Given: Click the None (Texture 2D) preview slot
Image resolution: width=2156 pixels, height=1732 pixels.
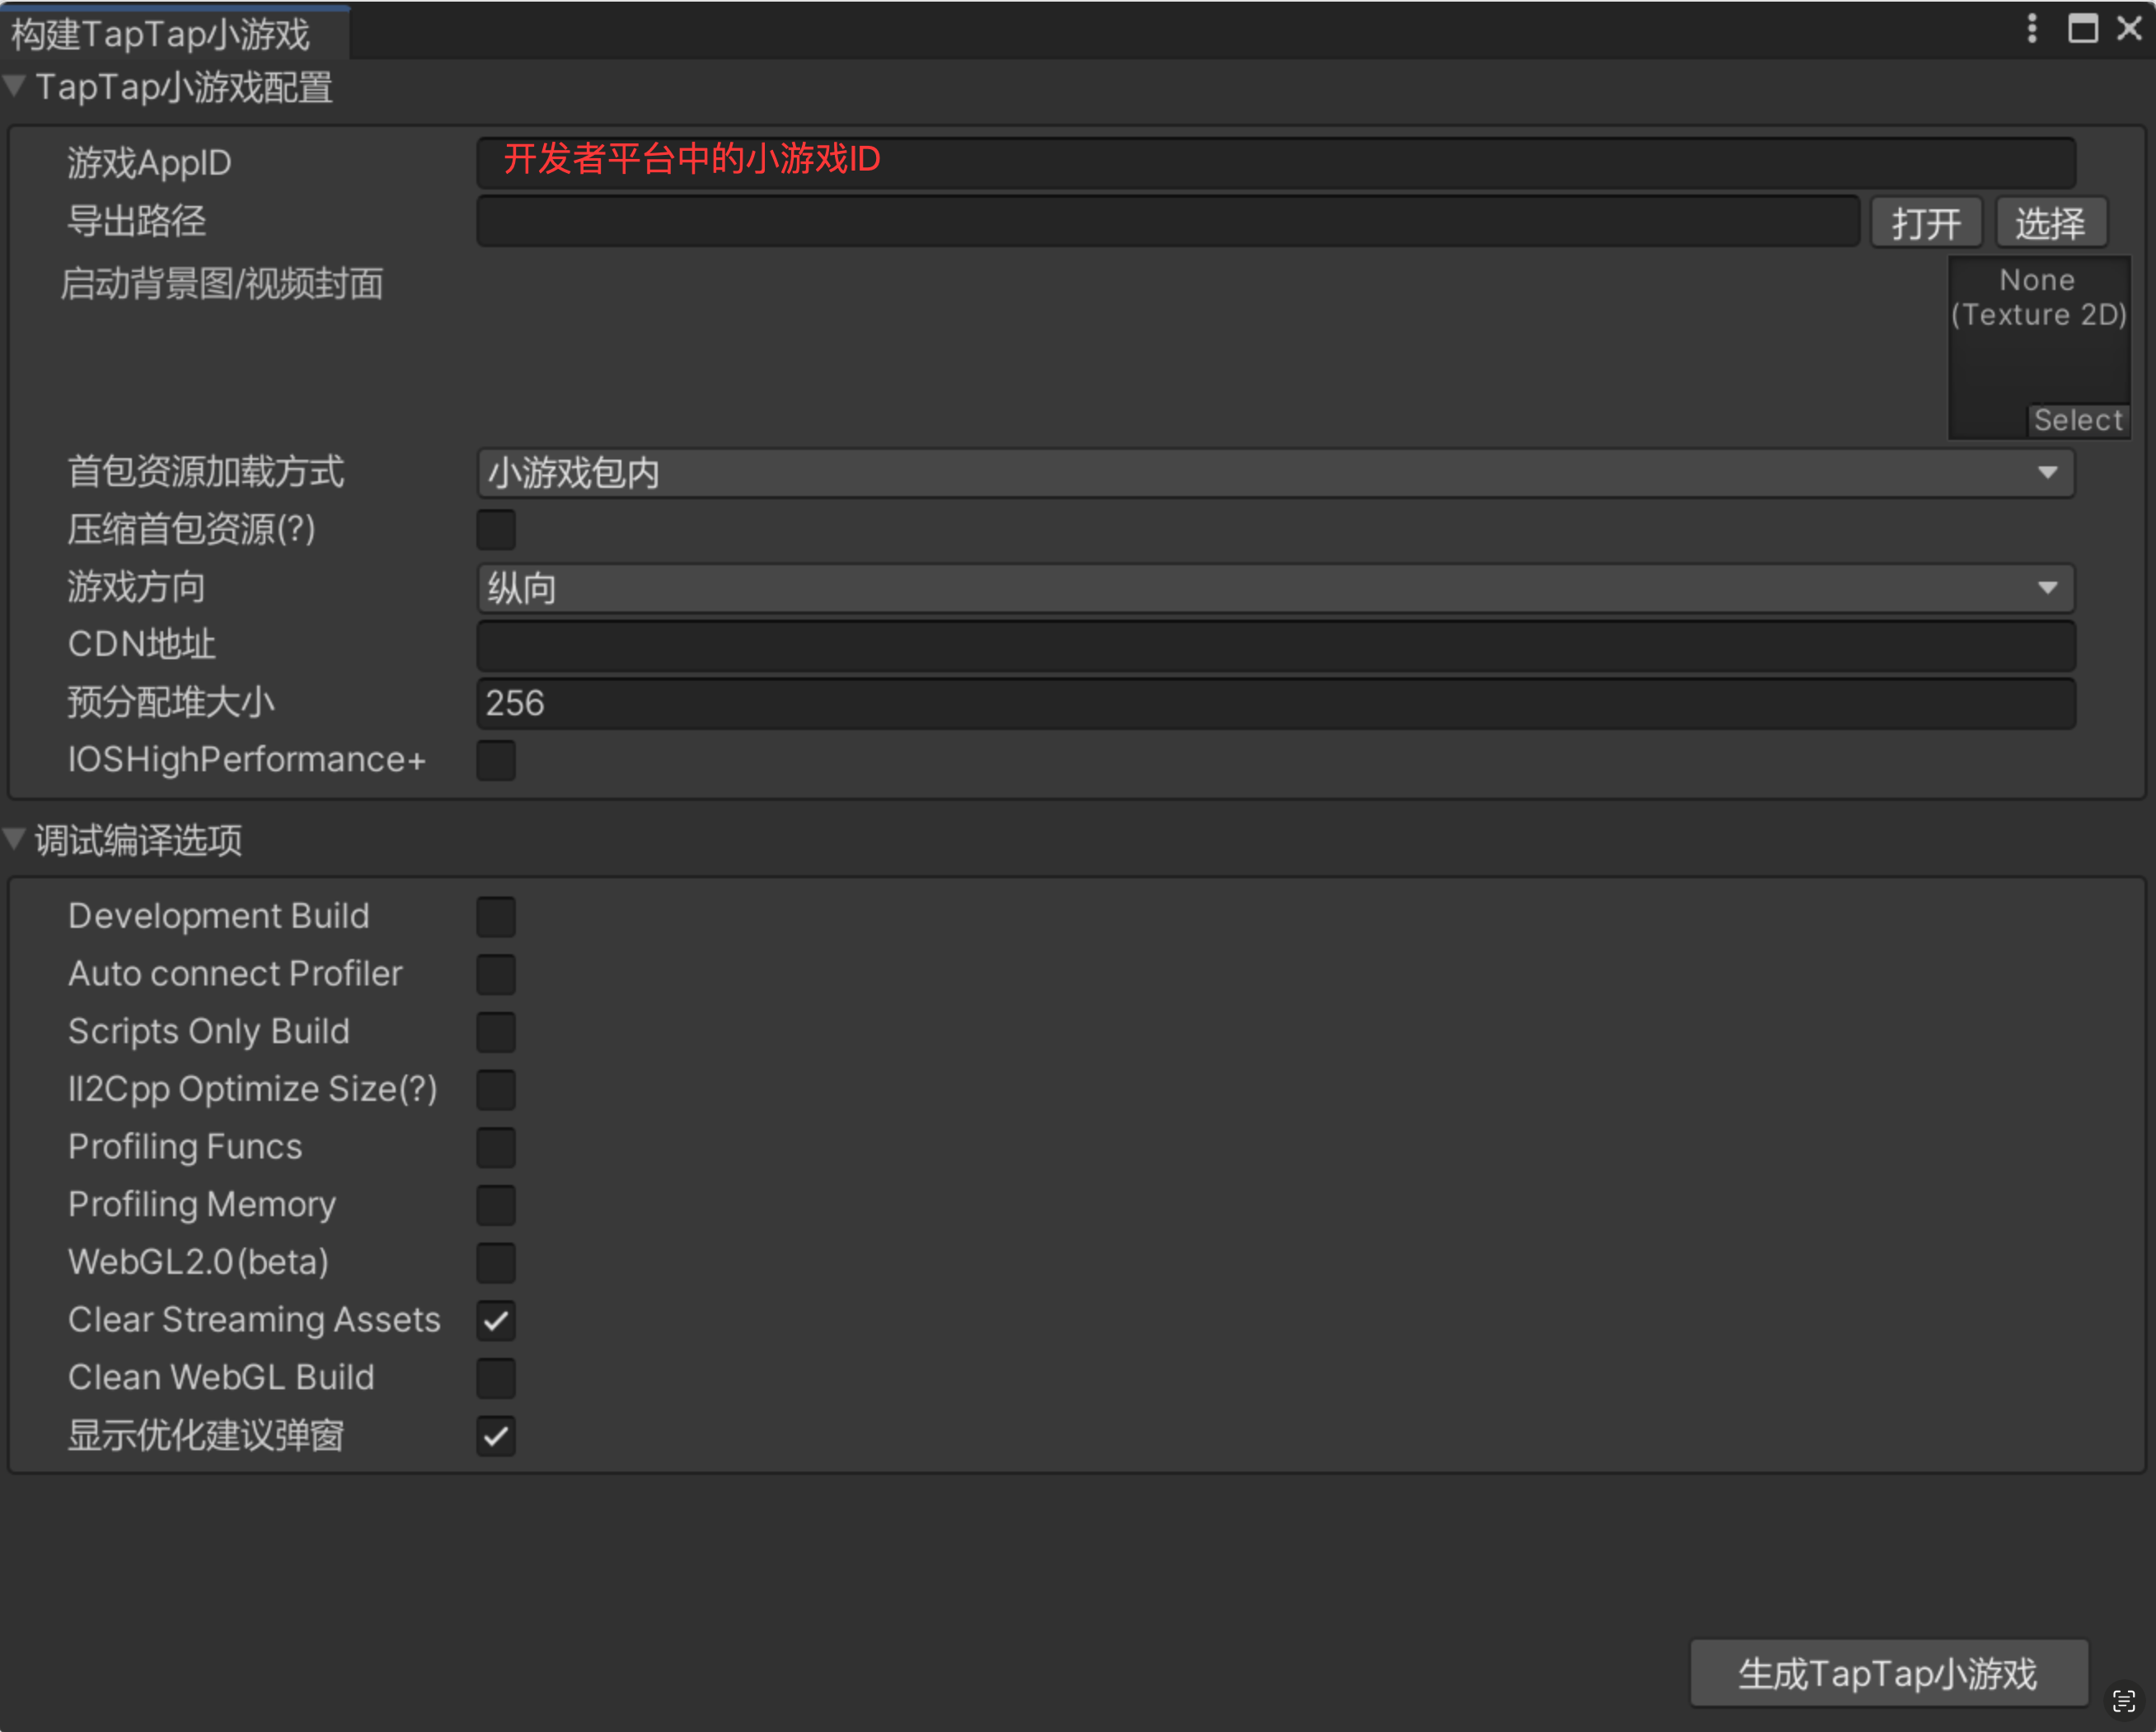Looking at the screenshot, I should coord(2038,346).
